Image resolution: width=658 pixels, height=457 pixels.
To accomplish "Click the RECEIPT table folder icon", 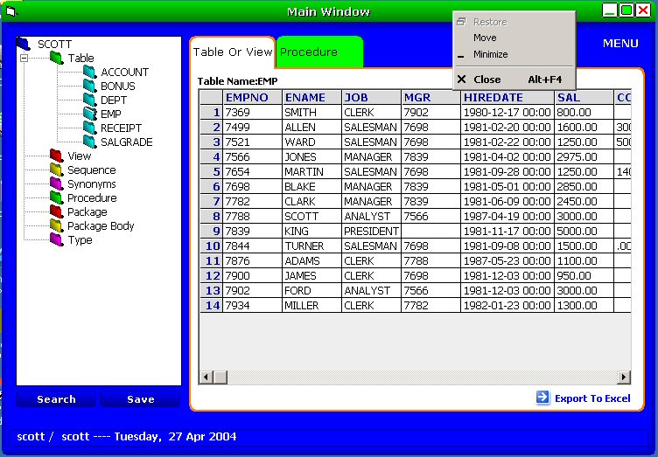I will [x=89, y=128].
